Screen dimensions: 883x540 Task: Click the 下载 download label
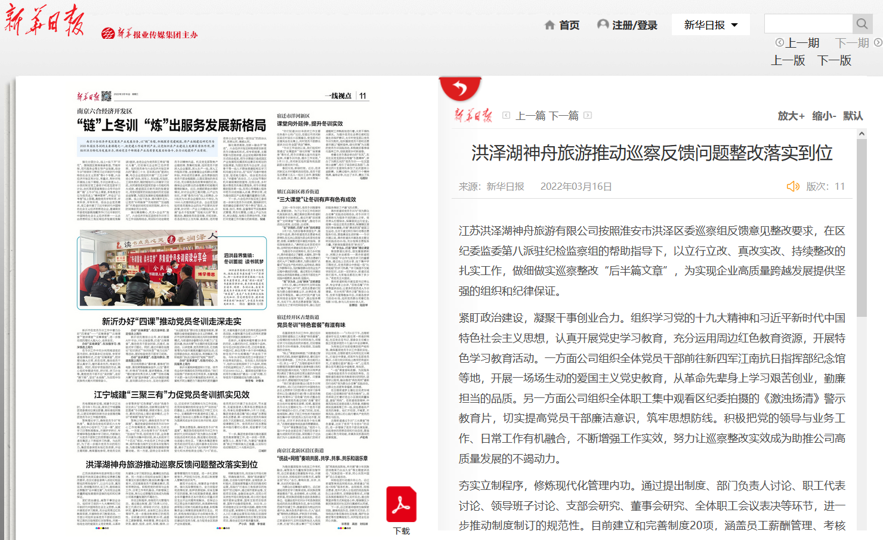point(402,531)
